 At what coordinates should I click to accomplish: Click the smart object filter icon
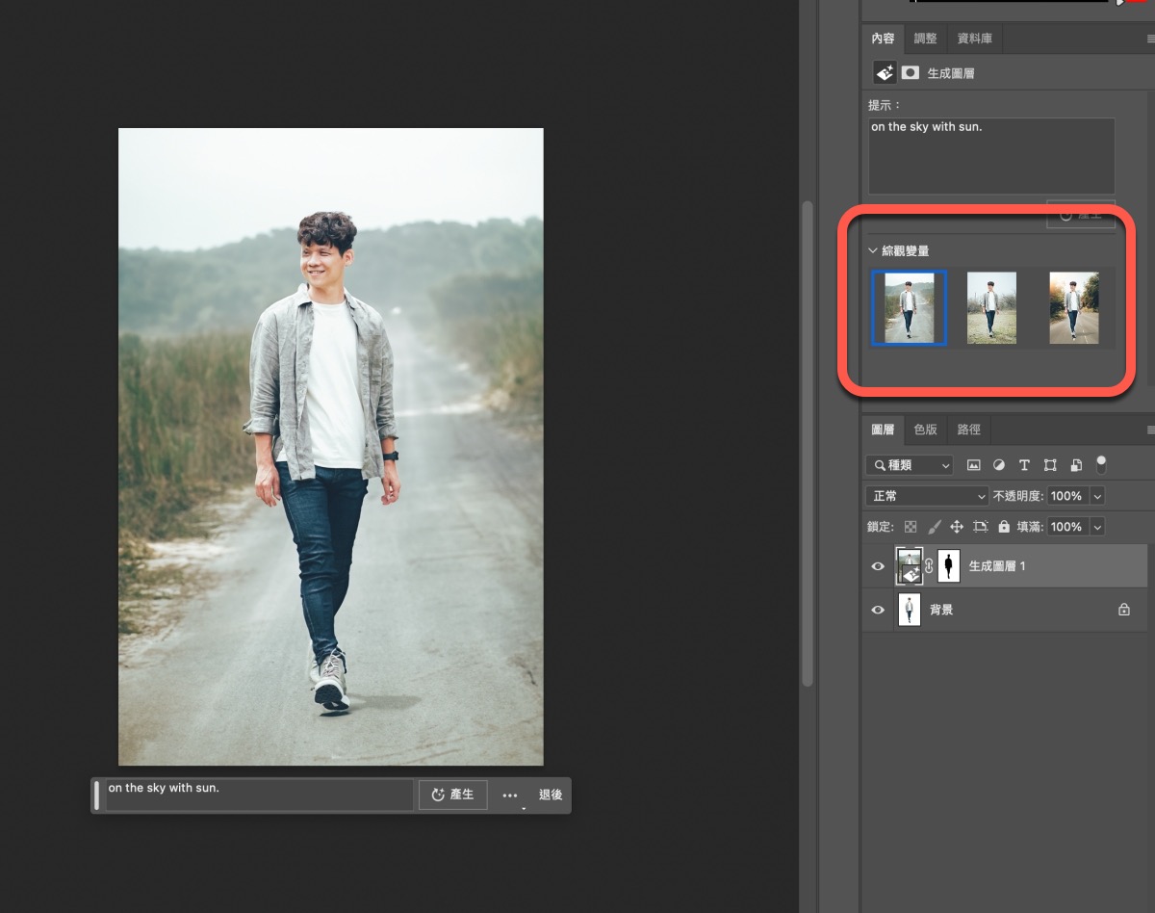[x=1076, y=465]
